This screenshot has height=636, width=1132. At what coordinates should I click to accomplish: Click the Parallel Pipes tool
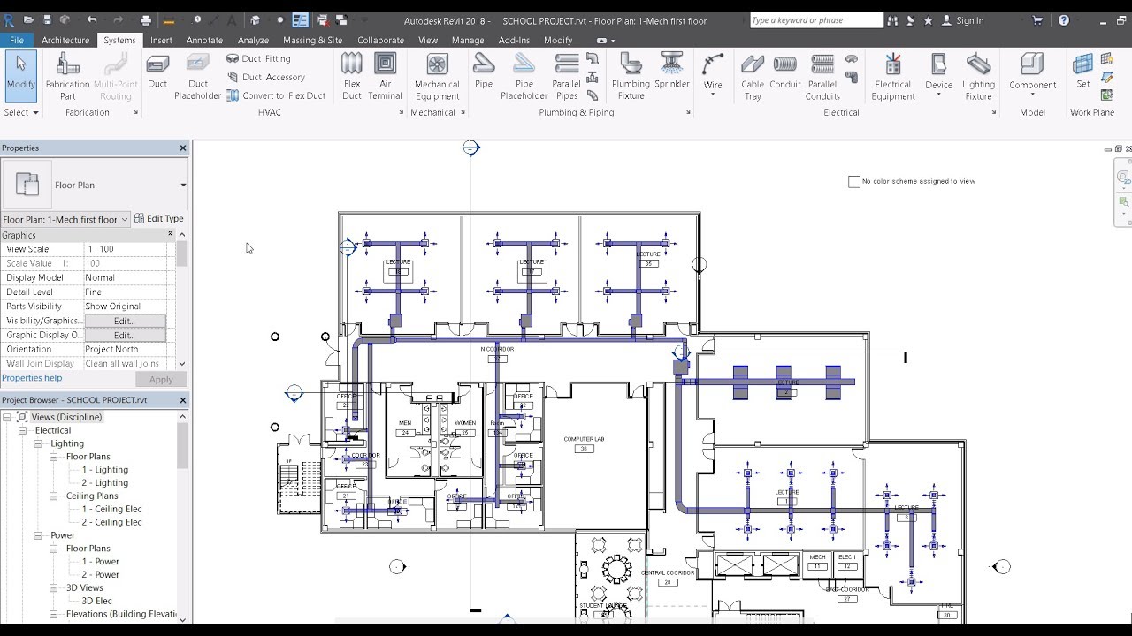click(567, 77)
